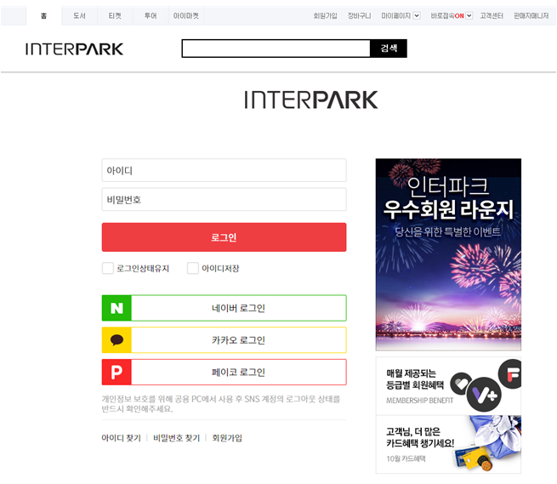Open 판매자매니저 in the top menu
Screen dimensions: 557x484
click(531, 15)
